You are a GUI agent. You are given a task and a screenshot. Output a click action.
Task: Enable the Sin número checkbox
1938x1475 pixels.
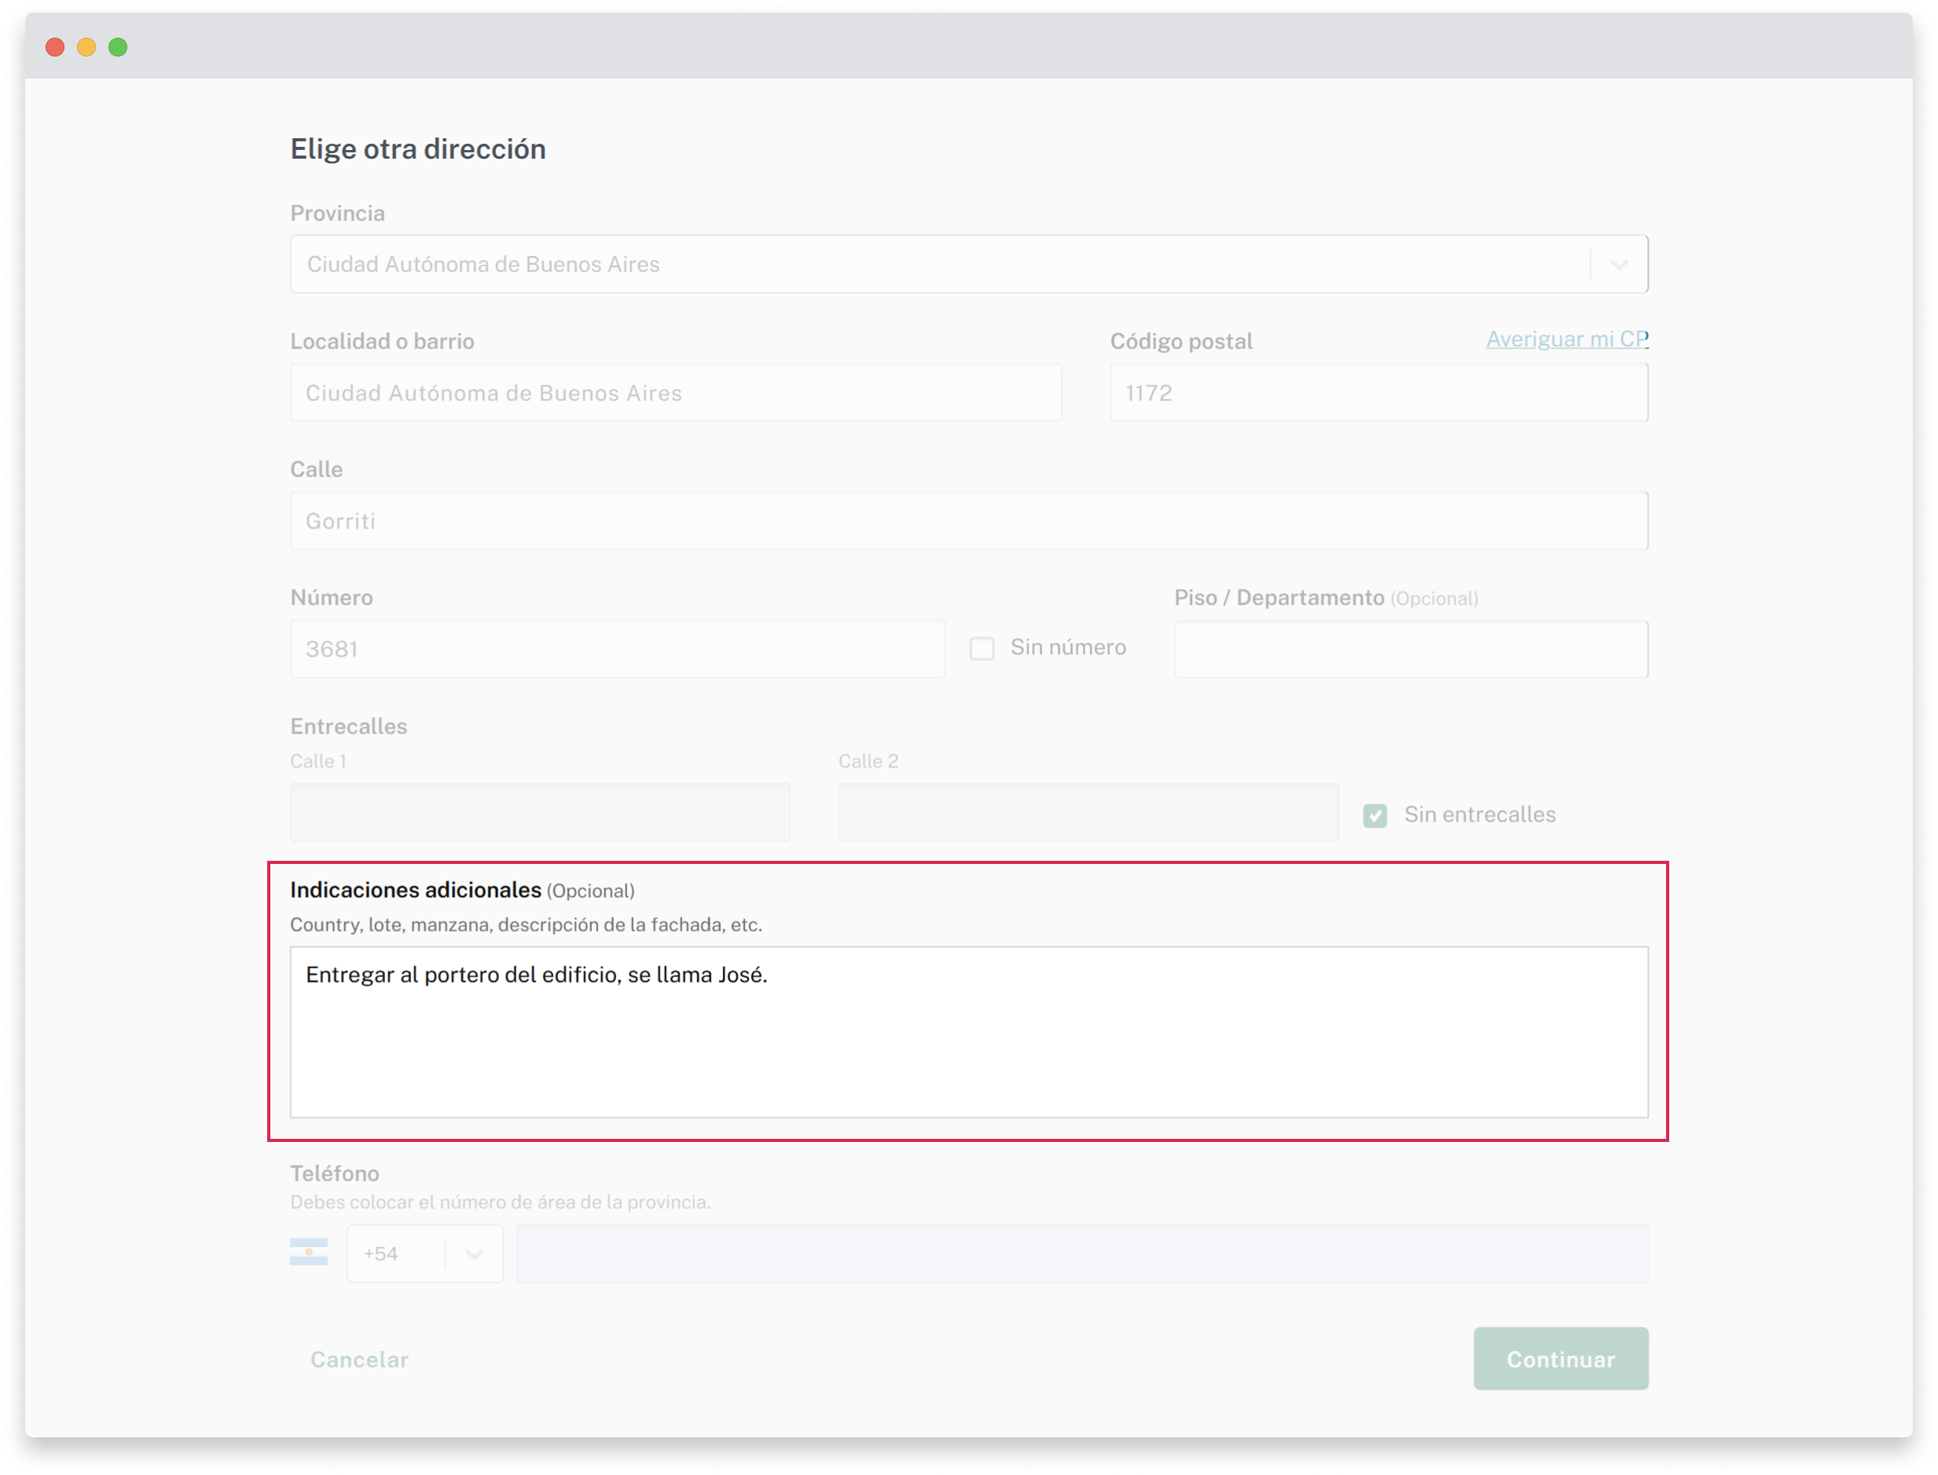click(982, 649)
